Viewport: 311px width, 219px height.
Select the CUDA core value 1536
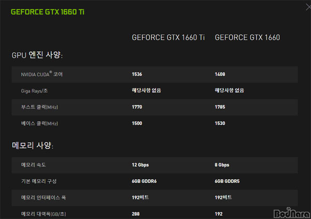click(137, 74)
